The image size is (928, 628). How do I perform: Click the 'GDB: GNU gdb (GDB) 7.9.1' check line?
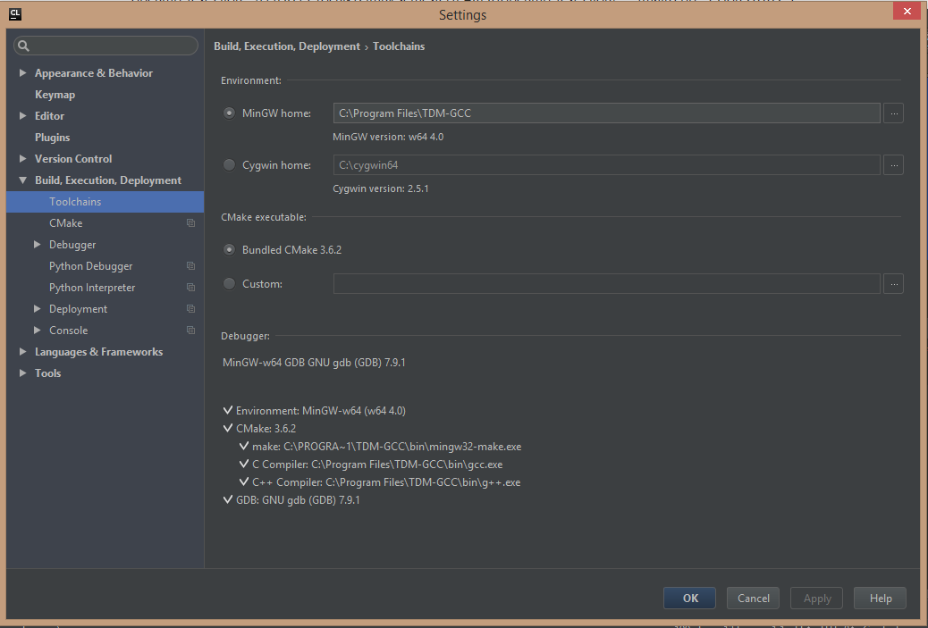point(291,499)
